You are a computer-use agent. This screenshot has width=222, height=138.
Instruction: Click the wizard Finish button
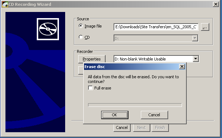160,128
